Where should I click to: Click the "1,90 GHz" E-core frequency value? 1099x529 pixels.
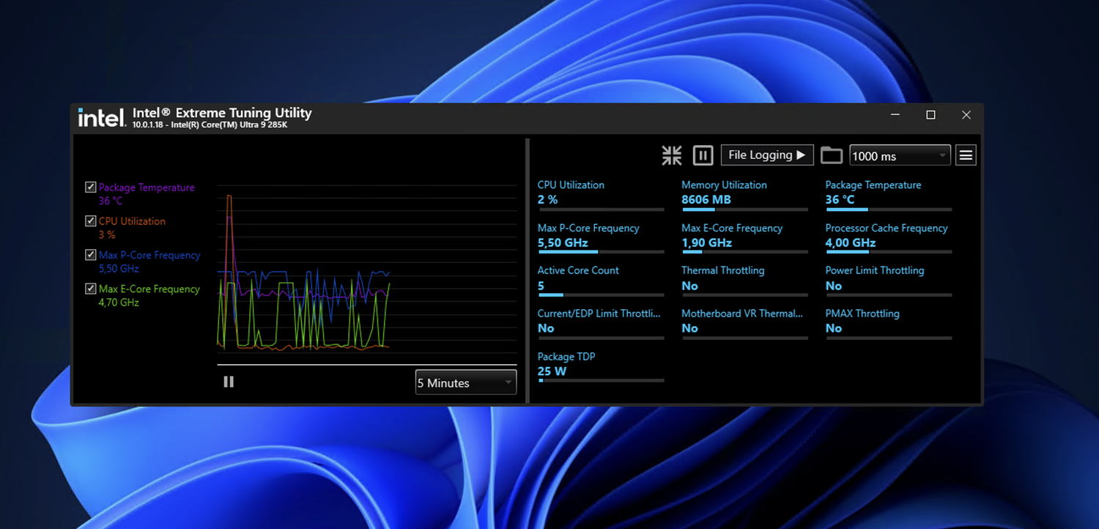[x=706, y=243]
